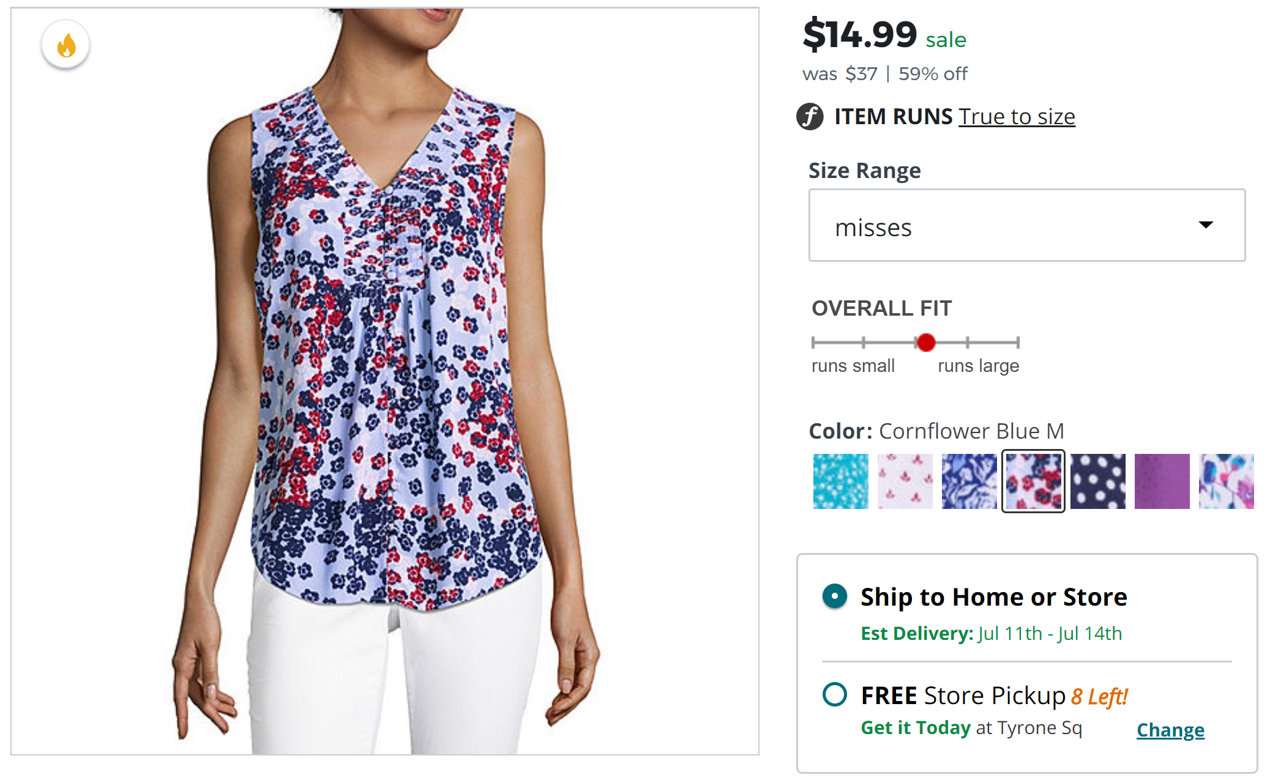Viewport: 1270px width, 783px height.
Task: Select Ship to Home or Store option
Action: [835, 596]
